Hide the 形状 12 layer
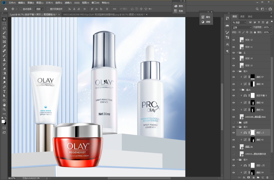Image resolution: width=274 pixels, height=180 pixels. [234, 40]
